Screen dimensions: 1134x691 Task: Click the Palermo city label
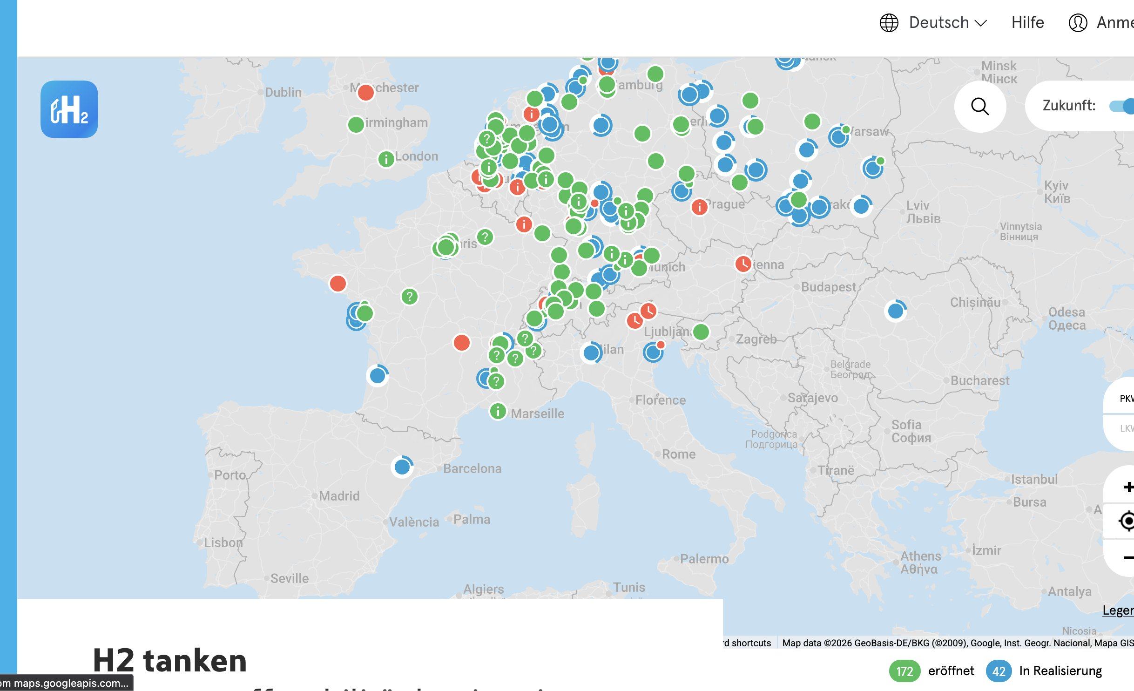point(704,559)
